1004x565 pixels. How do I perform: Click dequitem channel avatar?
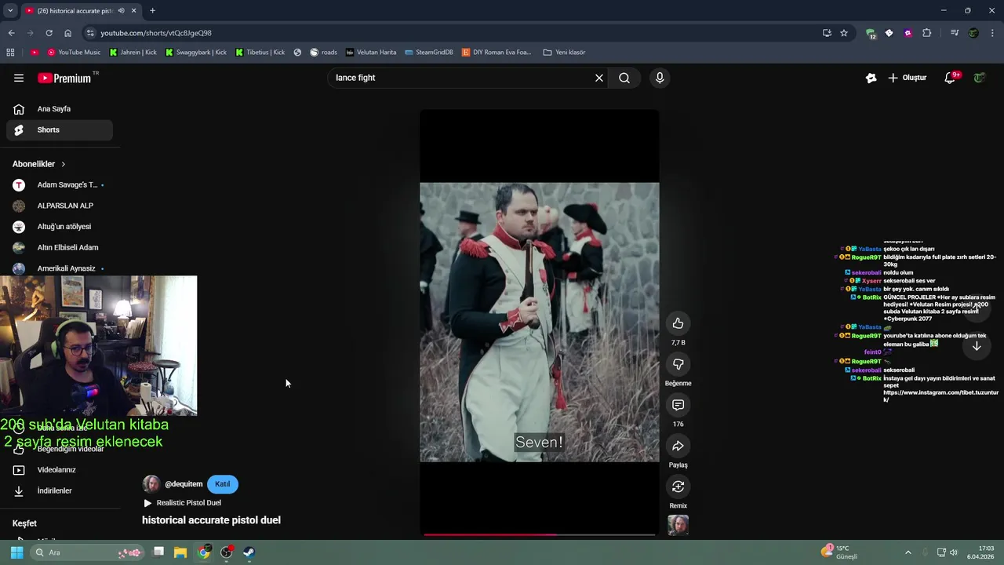pyautogui.click(x=151, y=484)
